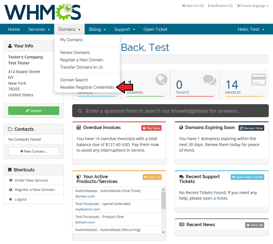Expand the Support menu

click(x=124, y=29)
